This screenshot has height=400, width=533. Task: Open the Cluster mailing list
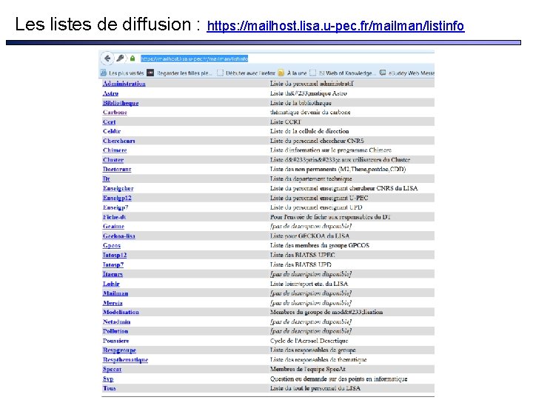[x=113, y=160]
